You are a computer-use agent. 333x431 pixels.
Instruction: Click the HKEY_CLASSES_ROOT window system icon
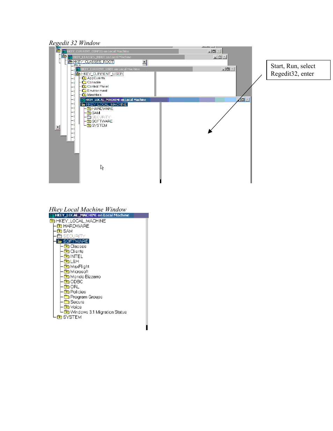(70, 57)
